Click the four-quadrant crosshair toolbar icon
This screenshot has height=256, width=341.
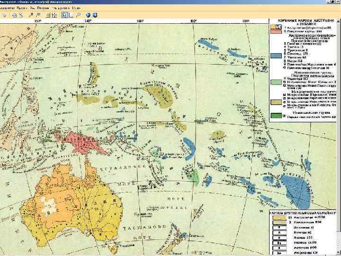point(54,15)
